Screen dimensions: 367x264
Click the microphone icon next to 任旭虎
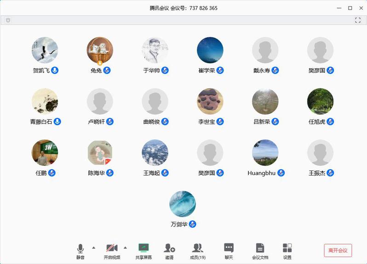coord(330,121)
